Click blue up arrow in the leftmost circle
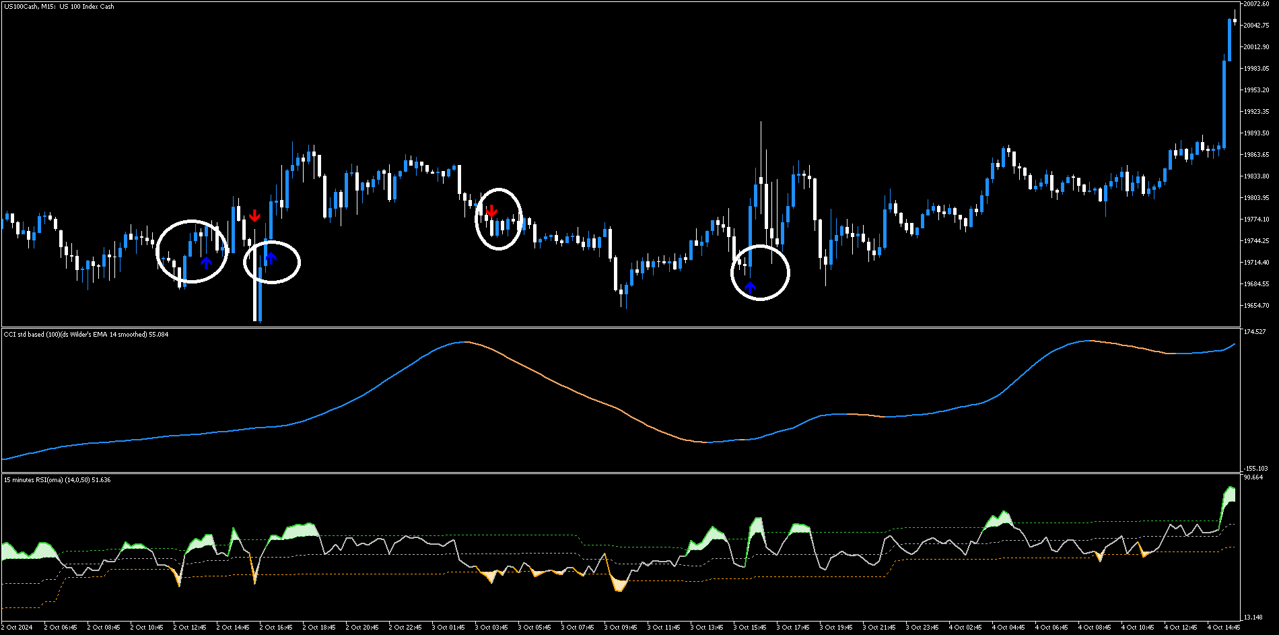 207,263
